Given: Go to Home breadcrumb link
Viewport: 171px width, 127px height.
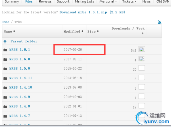Looking at the screenshot, I should click(5, 22).
